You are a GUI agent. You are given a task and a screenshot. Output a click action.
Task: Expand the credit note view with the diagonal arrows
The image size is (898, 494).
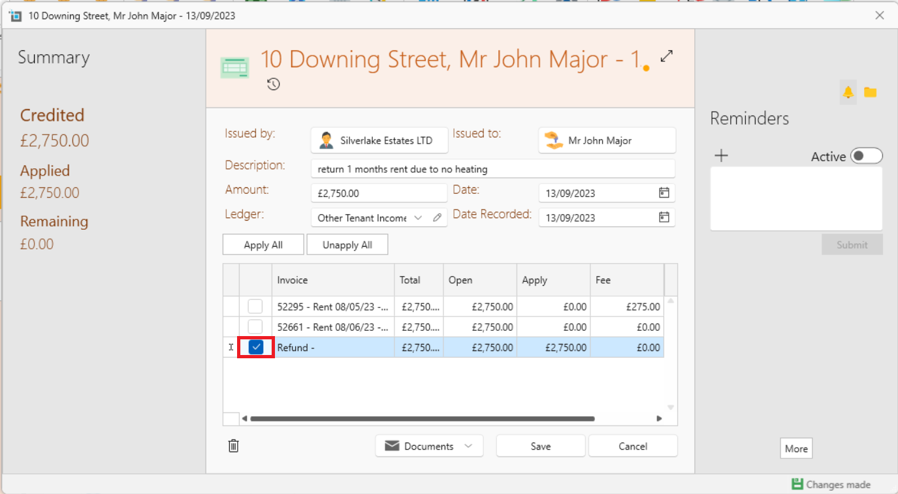coord(666,57)
